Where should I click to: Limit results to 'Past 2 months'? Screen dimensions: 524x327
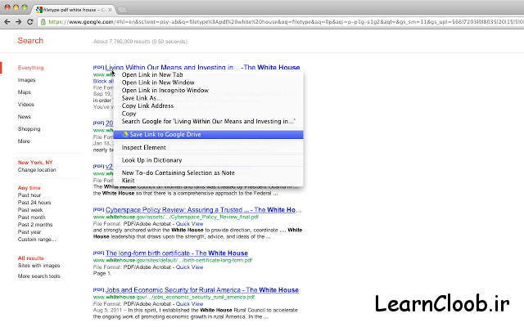point(35,225)
